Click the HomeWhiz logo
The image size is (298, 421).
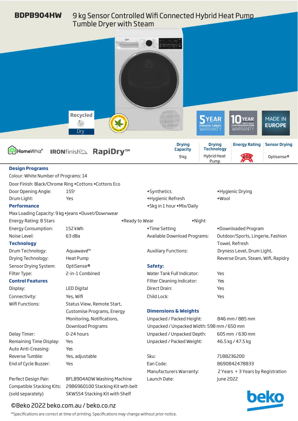click(26, 151)
